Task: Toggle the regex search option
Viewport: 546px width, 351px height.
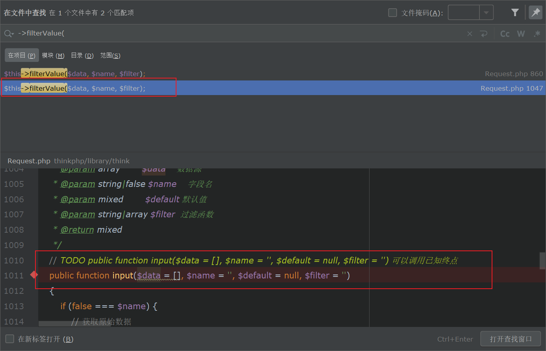Action: [x=537, y=34]
